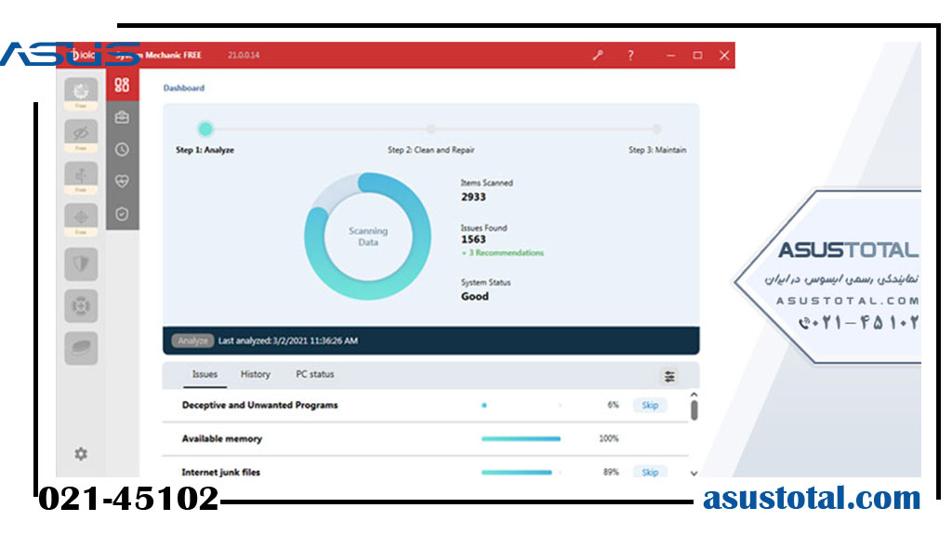952x534 pixels.
Task: Click the Dashboard breadcrumb link
Action: [184, 88]
